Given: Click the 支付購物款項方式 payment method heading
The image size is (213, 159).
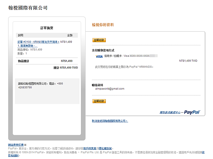Looking at the screenshot, I should pos(103,50).
